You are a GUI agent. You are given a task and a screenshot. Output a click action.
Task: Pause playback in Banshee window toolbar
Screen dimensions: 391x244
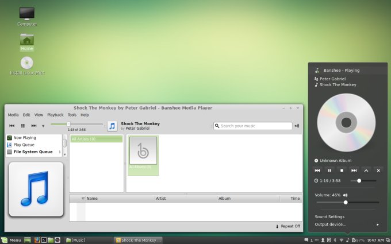[x=22, y=126]
